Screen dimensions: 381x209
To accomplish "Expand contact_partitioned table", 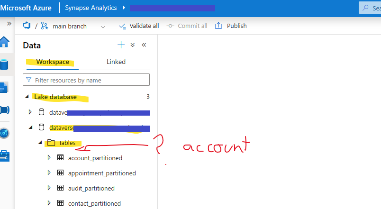I will 49,203.
